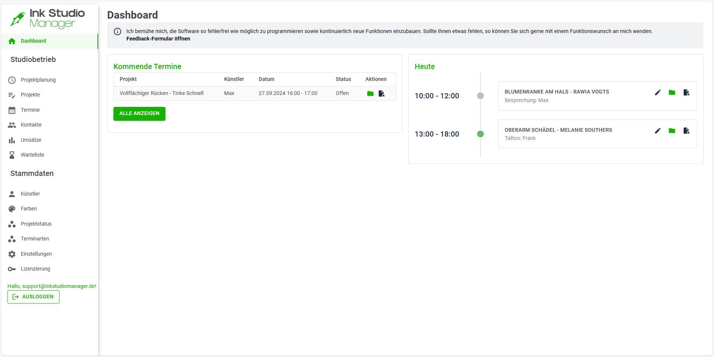
Task: Edit the Blumenranke am Hals appointment
Action: coord(658,92)
